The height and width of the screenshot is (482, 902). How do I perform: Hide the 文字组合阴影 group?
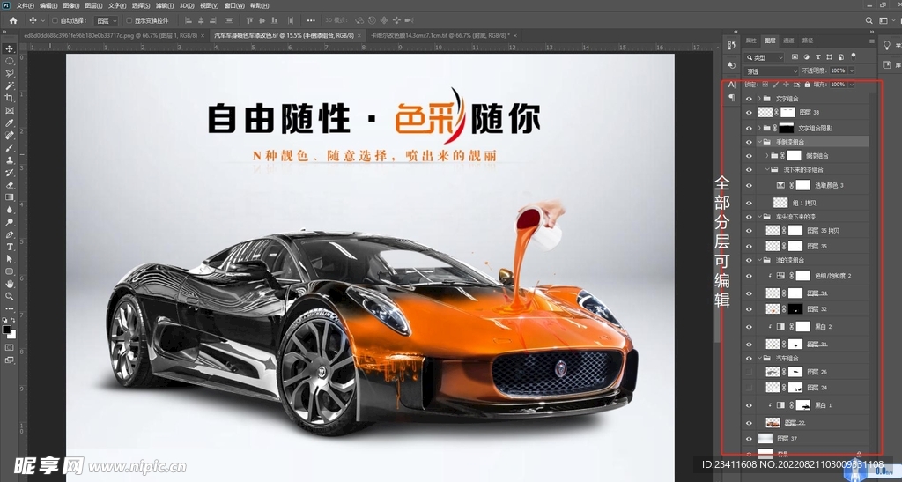tap(749, 128)
